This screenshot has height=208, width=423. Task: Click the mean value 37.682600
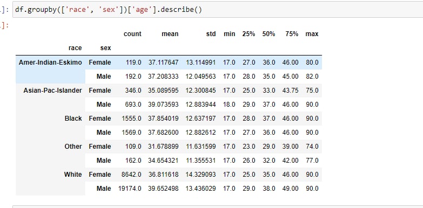(163, 133)
